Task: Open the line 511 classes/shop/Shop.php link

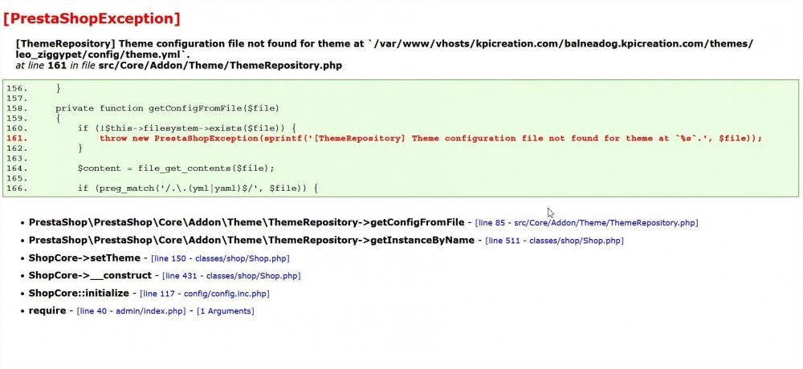Action: (x=554, y=241)
